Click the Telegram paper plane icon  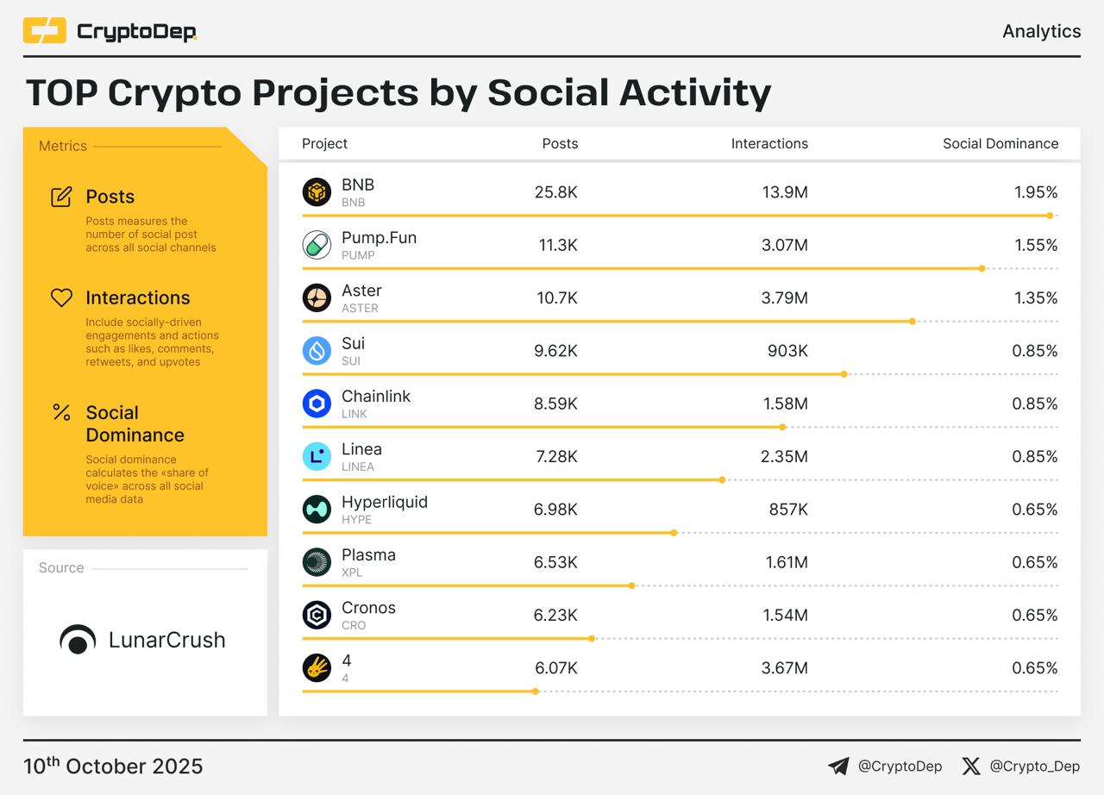[x=838, y=766]
